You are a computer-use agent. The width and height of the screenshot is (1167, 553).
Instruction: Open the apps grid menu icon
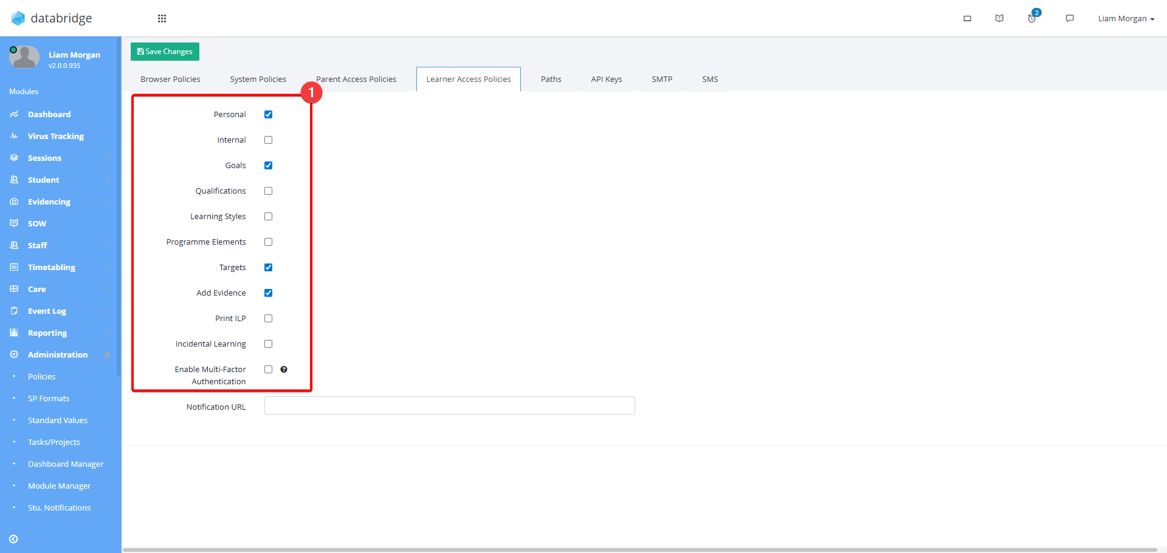point(162,18)
